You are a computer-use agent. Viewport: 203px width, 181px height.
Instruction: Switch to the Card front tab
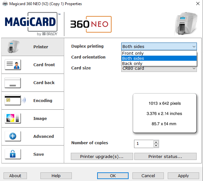point(33,65)
